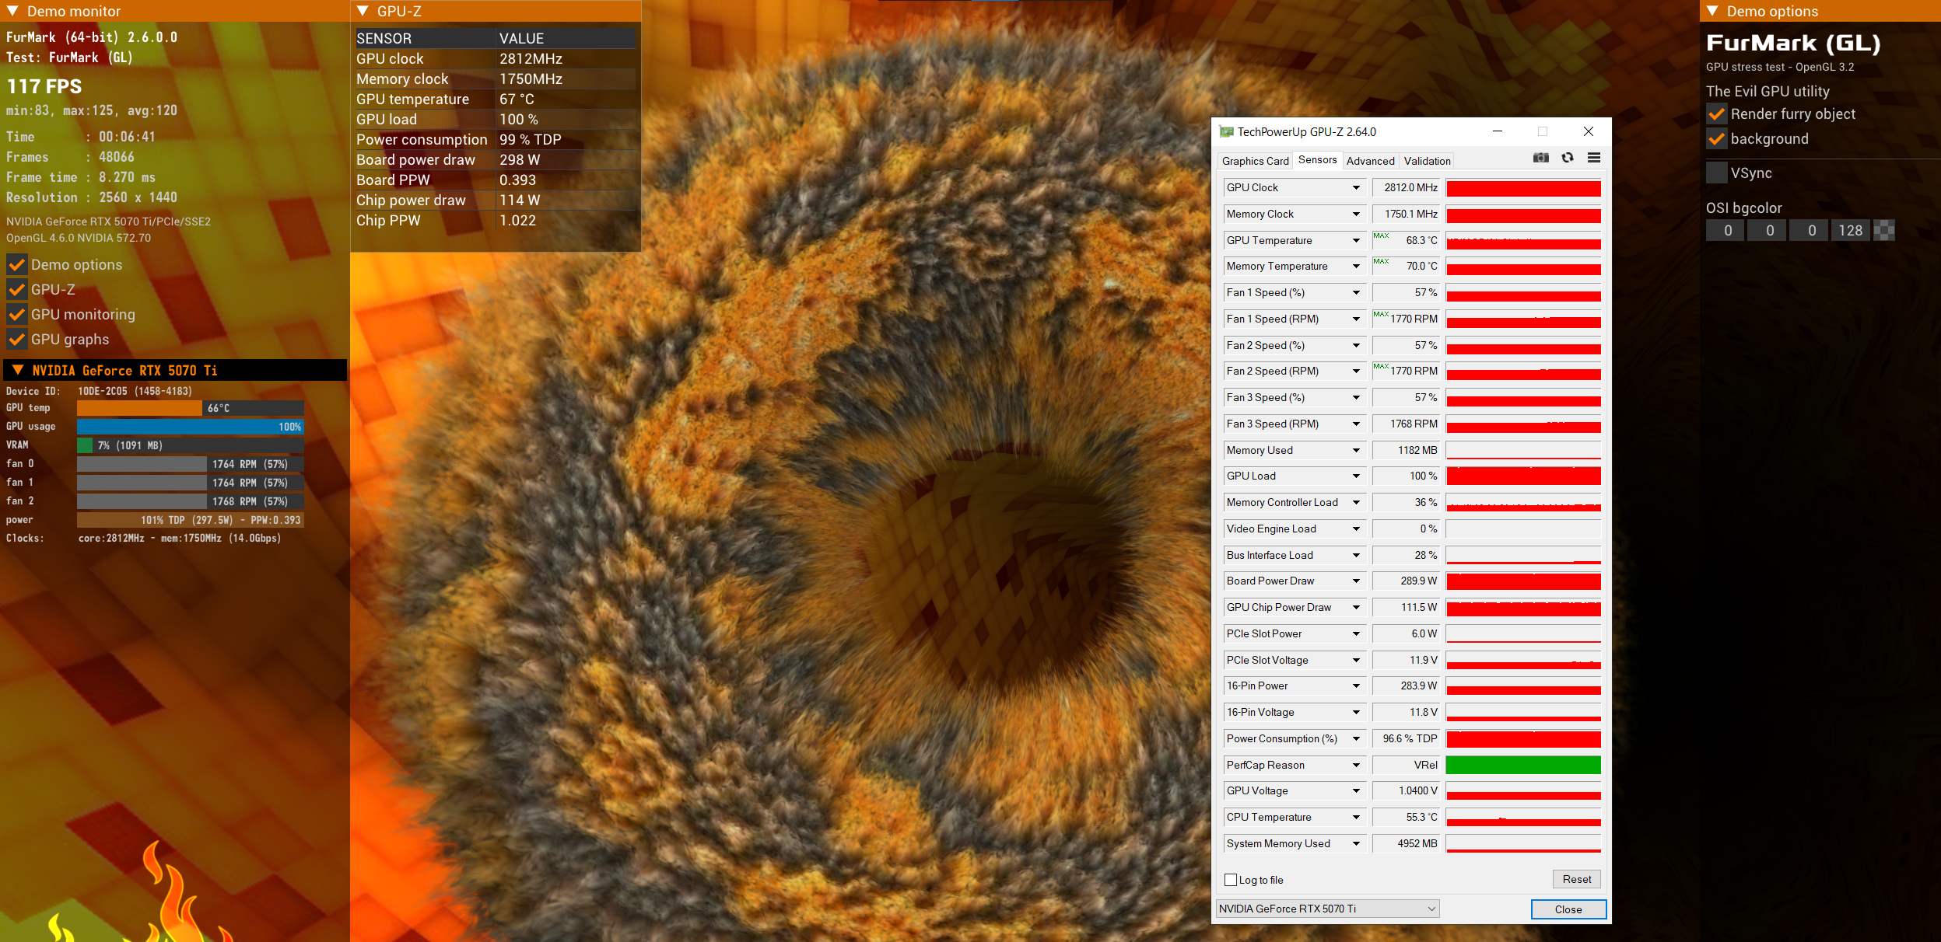Click the GPU-Z title bar app icon
Screen dimensions: 1941x942
[x=1226, y=132]
